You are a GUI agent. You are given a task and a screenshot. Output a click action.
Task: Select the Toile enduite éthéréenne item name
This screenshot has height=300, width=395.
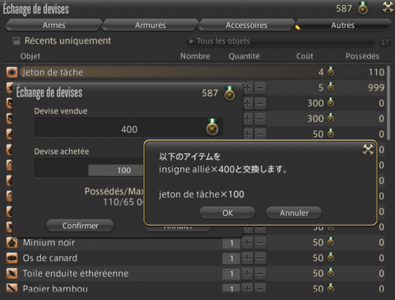click(76, 274)
